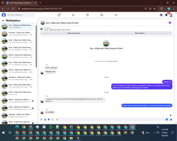This screenshot has width=177, height=141.
Task: Open the Cessy conversation
Action: coord(18,108)
